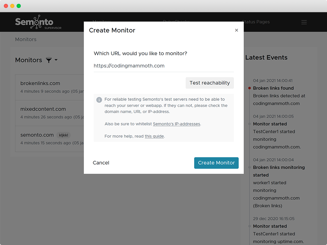Select the brokenlinks.com monitor

[x=40, y=83]
